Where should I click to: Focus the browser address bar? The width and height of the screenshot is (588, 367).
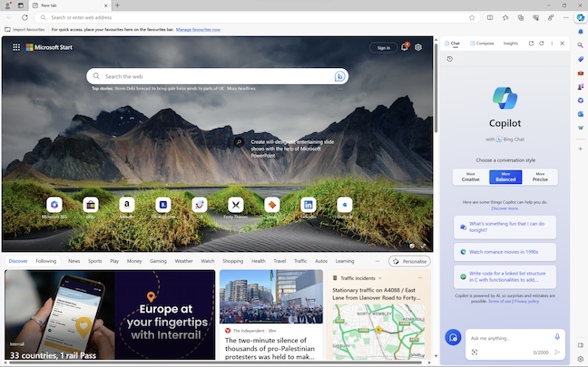(x=258, y=17)
